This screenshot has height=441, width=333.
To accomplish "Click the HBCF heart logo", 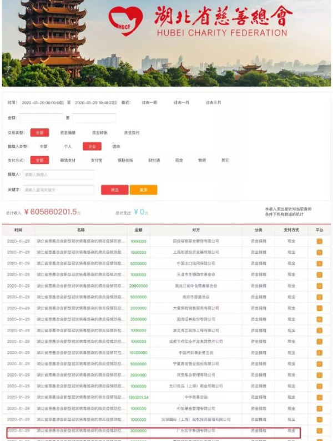I will click(125, 21).
